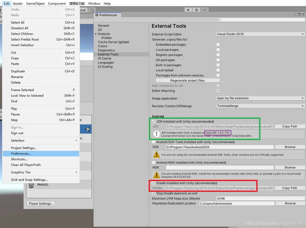
Task: Maximize the Preferences window
Action: [x=299, y=14]
